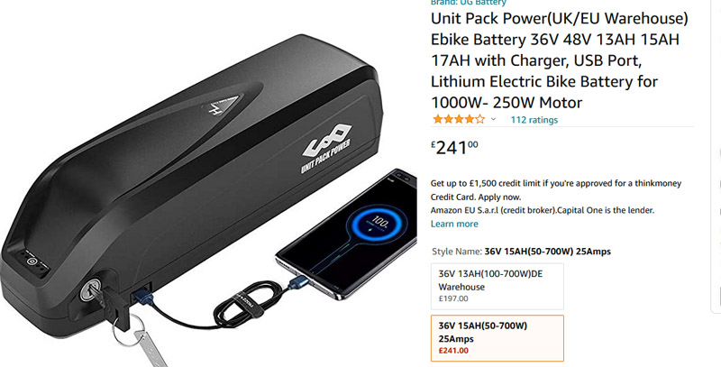Click the USB port on battery
Viewport: 721px width, 367px height.
(x=141, y=293)
